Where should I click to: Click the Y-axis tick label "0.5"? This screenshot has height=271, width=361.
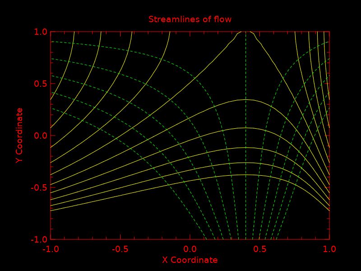[x=41, y=84]
